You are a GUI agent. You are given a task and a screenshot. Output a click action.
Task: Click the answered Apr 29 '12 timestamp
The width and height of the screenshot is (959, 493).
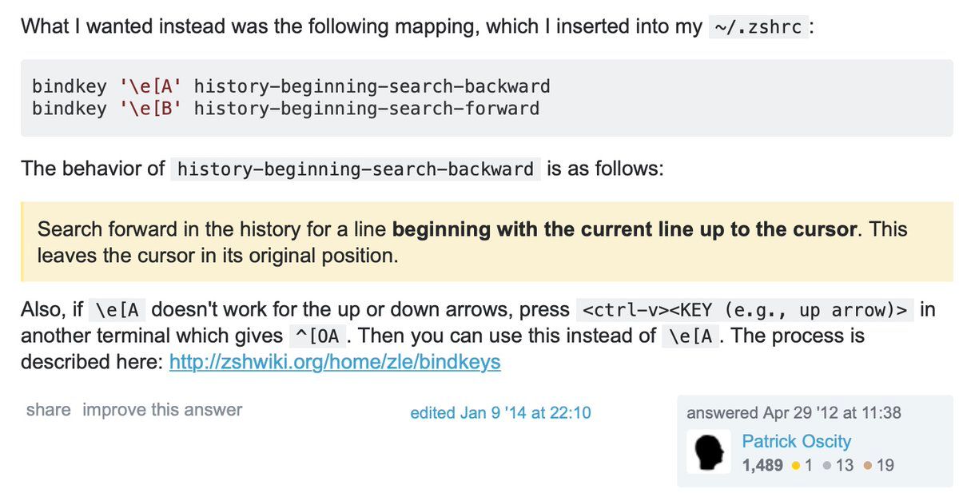coord(794,413)
